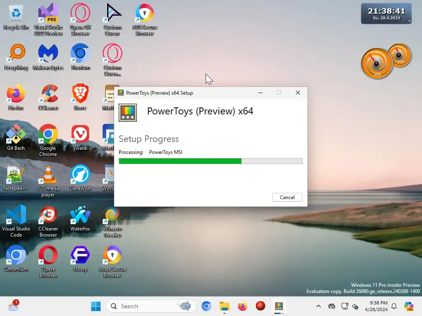The width and height of the screenshot is (422, 316).
Task: Select the Thorium browser shortcut
Action: click(x=80, y=57)
